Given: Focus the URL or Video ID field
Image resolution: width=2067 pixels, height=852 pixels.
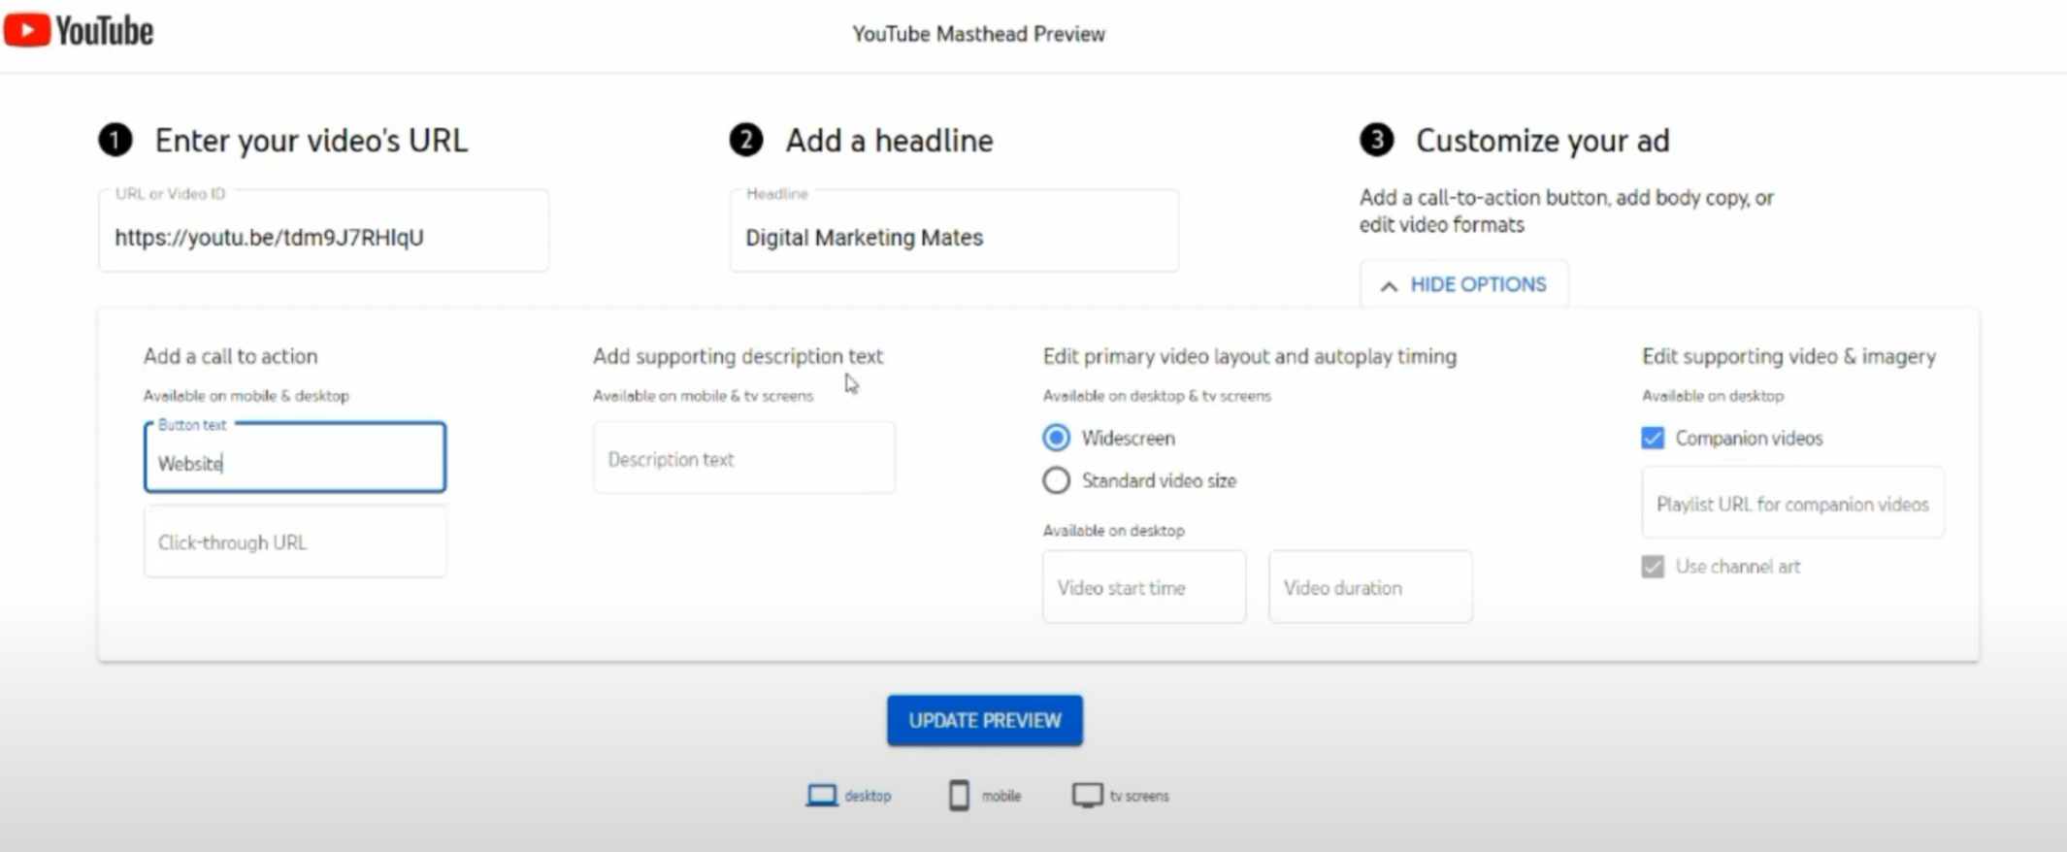Looking at the screenshot, I should pos(323,231).
